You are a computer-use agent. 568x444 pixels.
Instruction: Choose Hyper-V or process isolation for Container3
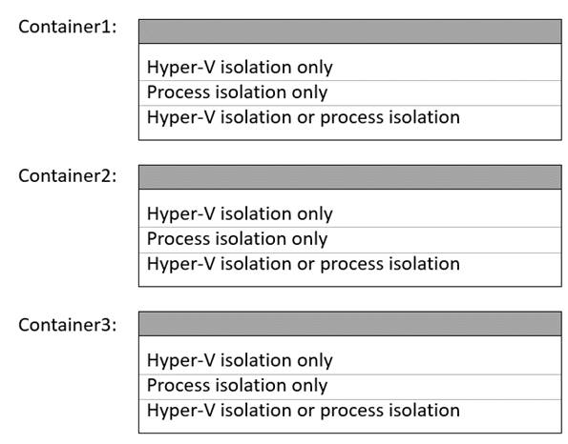(350, 411)
